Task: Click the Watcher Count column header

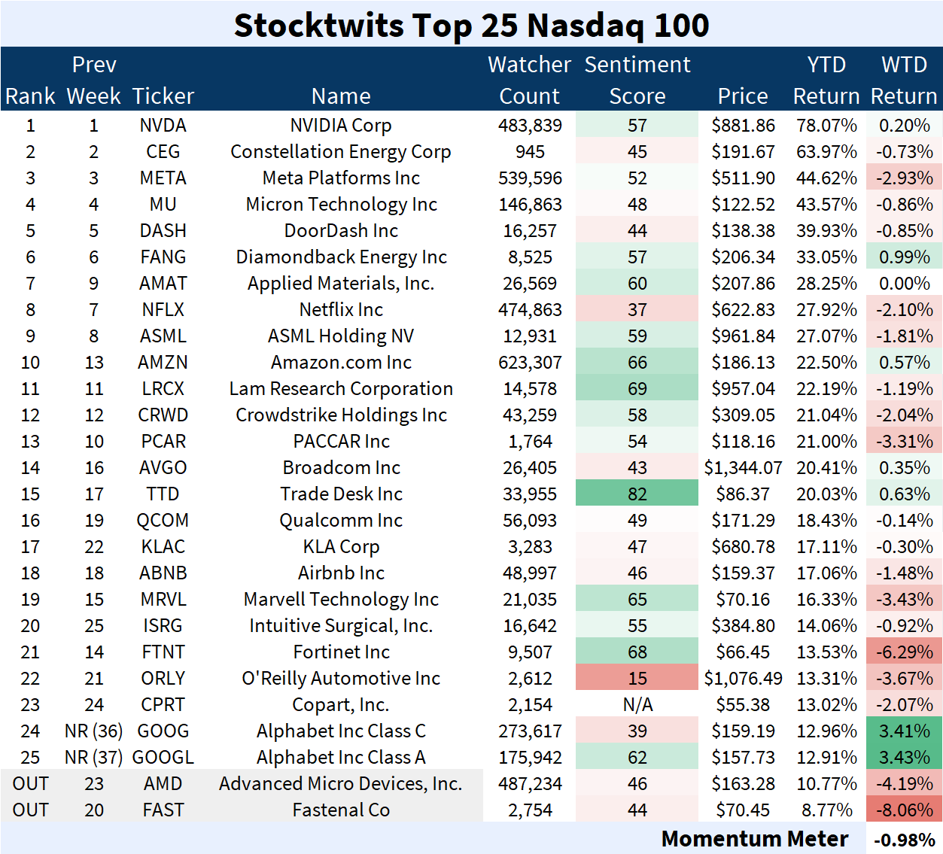Action: coord(529,80)
